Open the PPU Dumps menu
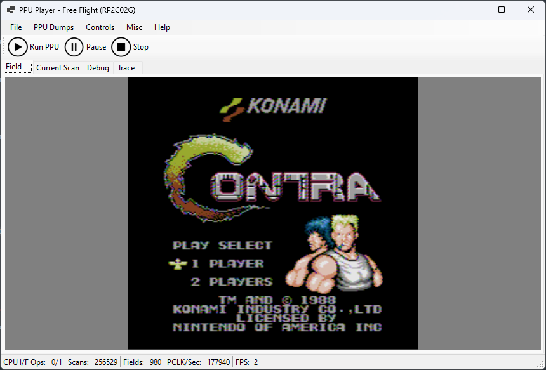The height and width of the screenshot is (370, 546). [53, 27]
